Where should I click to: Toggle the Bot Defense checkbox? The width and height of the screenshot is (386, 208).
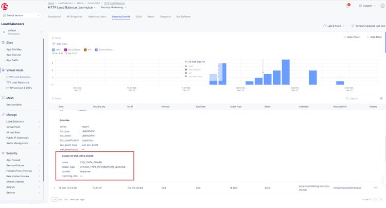[x=65, y=49]
